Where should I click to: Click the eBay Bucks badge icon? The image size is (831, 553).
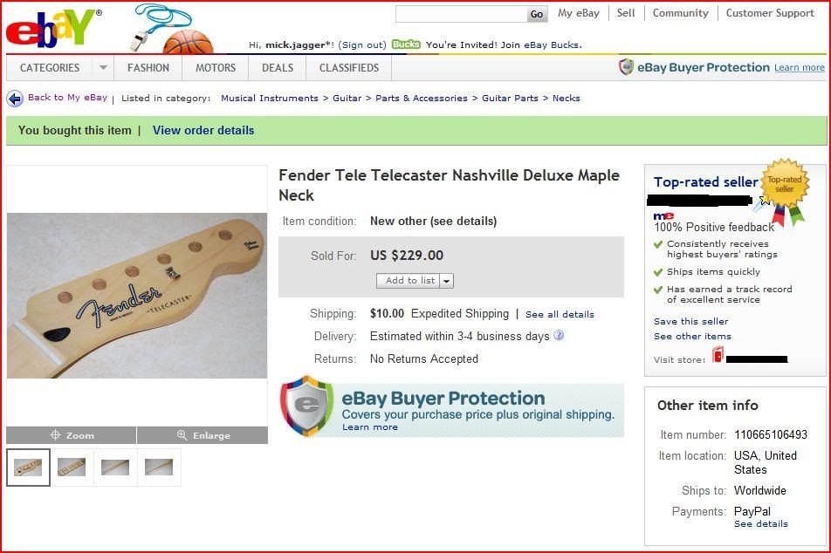click(406, 44)
